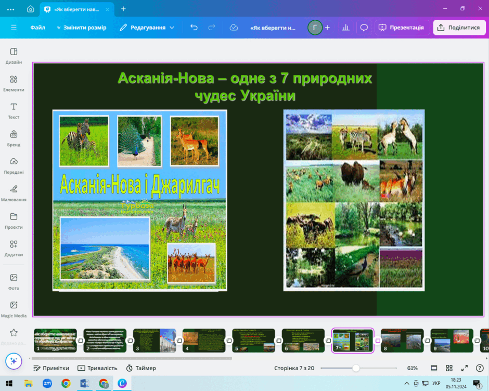Switch to the «Як вберегти нав...» tab
The height and width of the screenshot is (391, 489).
pyautogui.click(x=77, y=9)
